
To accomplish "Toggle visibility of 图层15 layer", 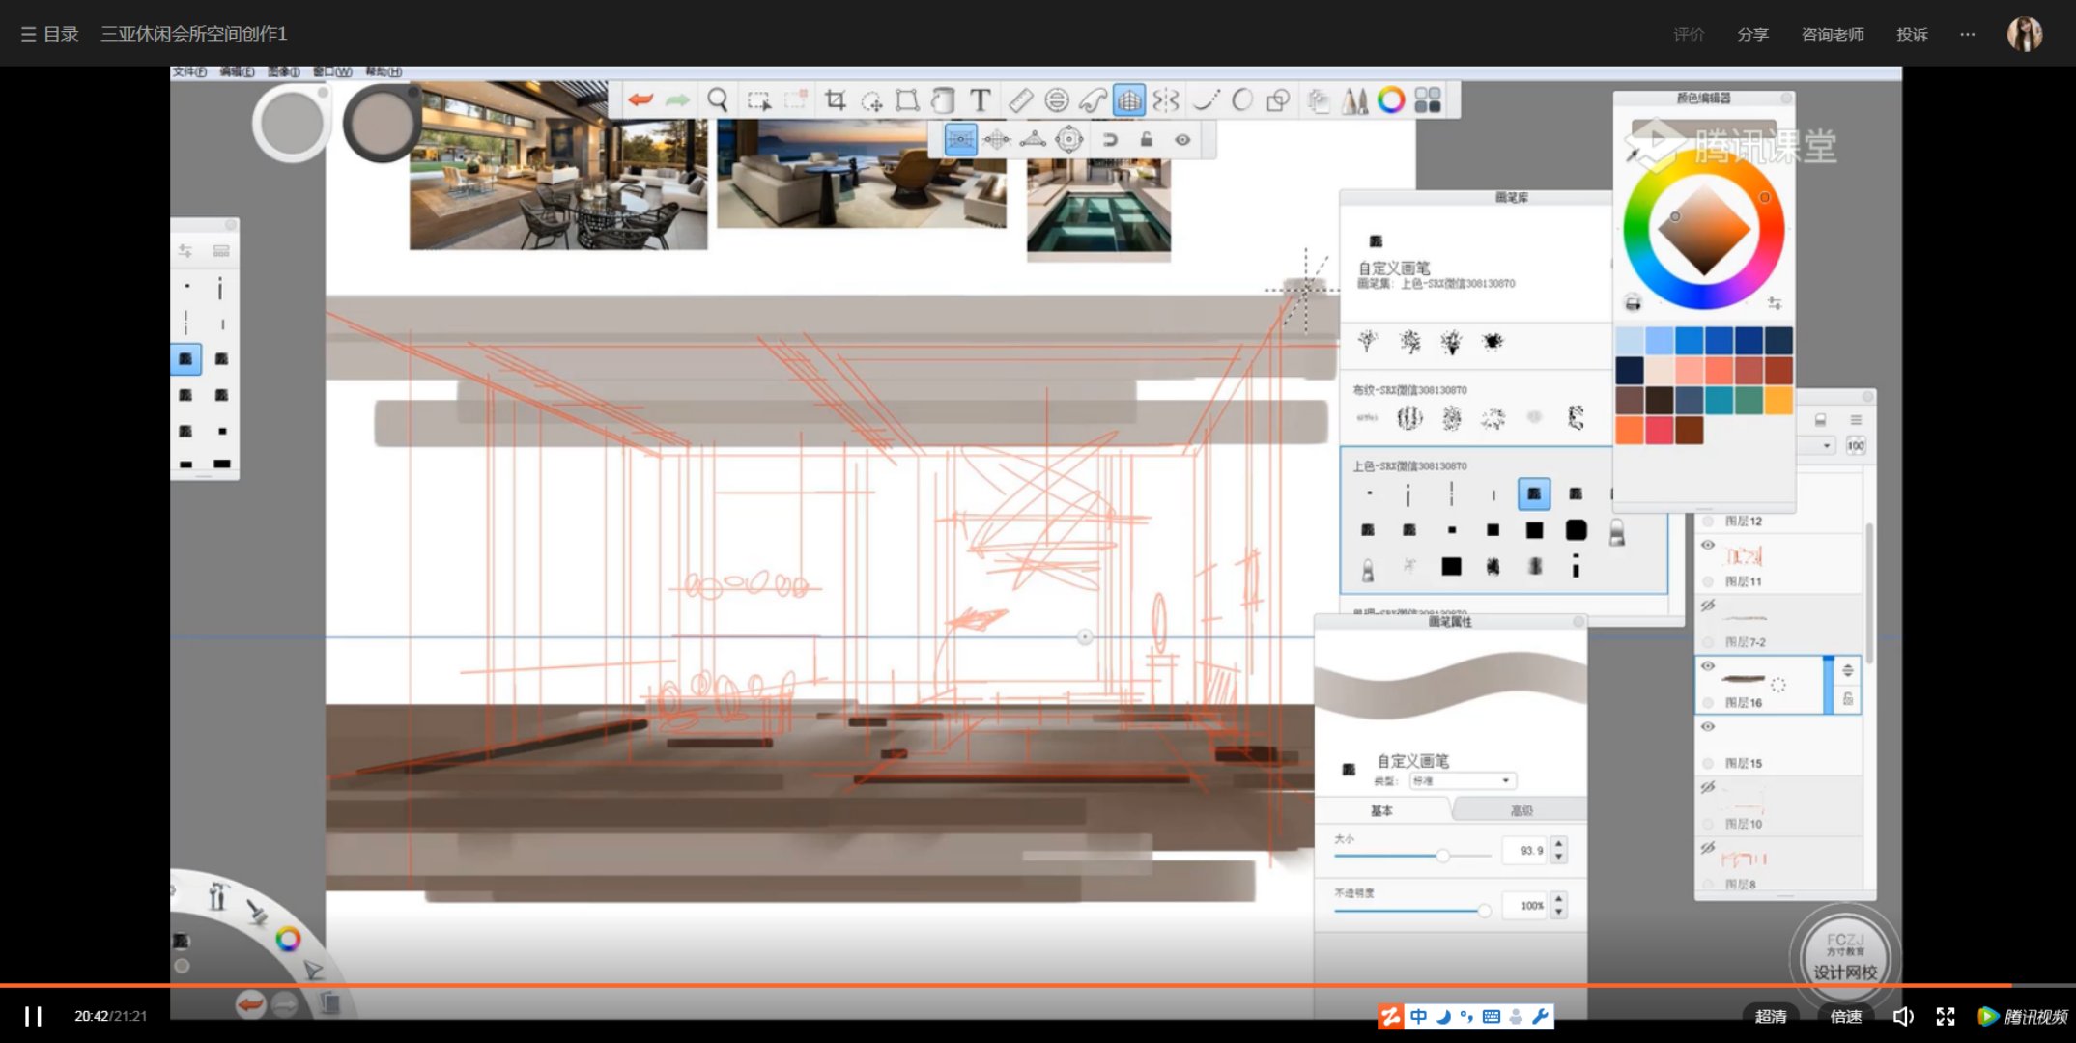I will tap(1708, 726).
